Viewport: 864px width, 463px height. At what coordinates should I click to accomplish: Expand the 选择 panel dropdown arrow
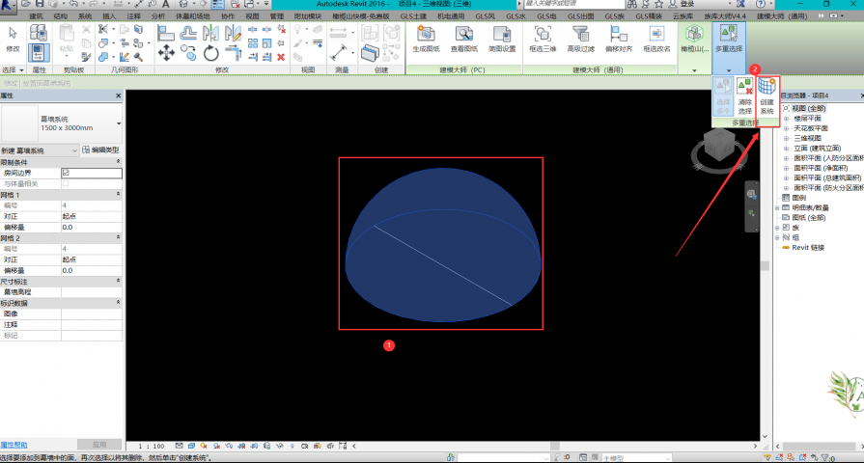click(x=21, y=70)
